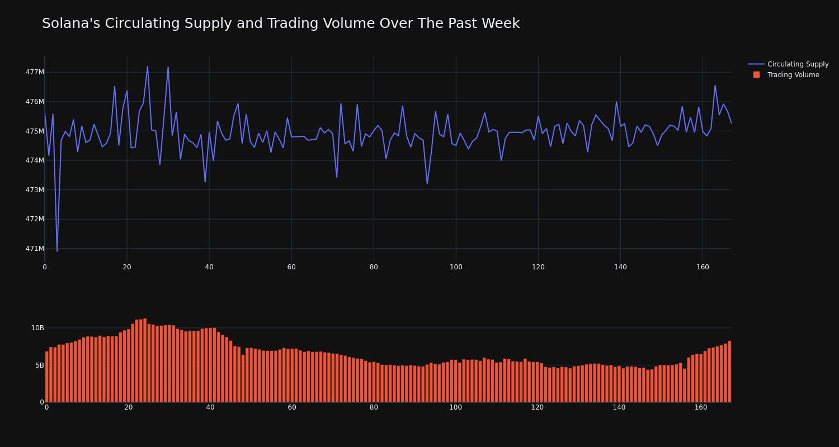This screenshot has width=839, height=447.
Task: Click the 5B volume axis label
Action: [x=40, y=365]
